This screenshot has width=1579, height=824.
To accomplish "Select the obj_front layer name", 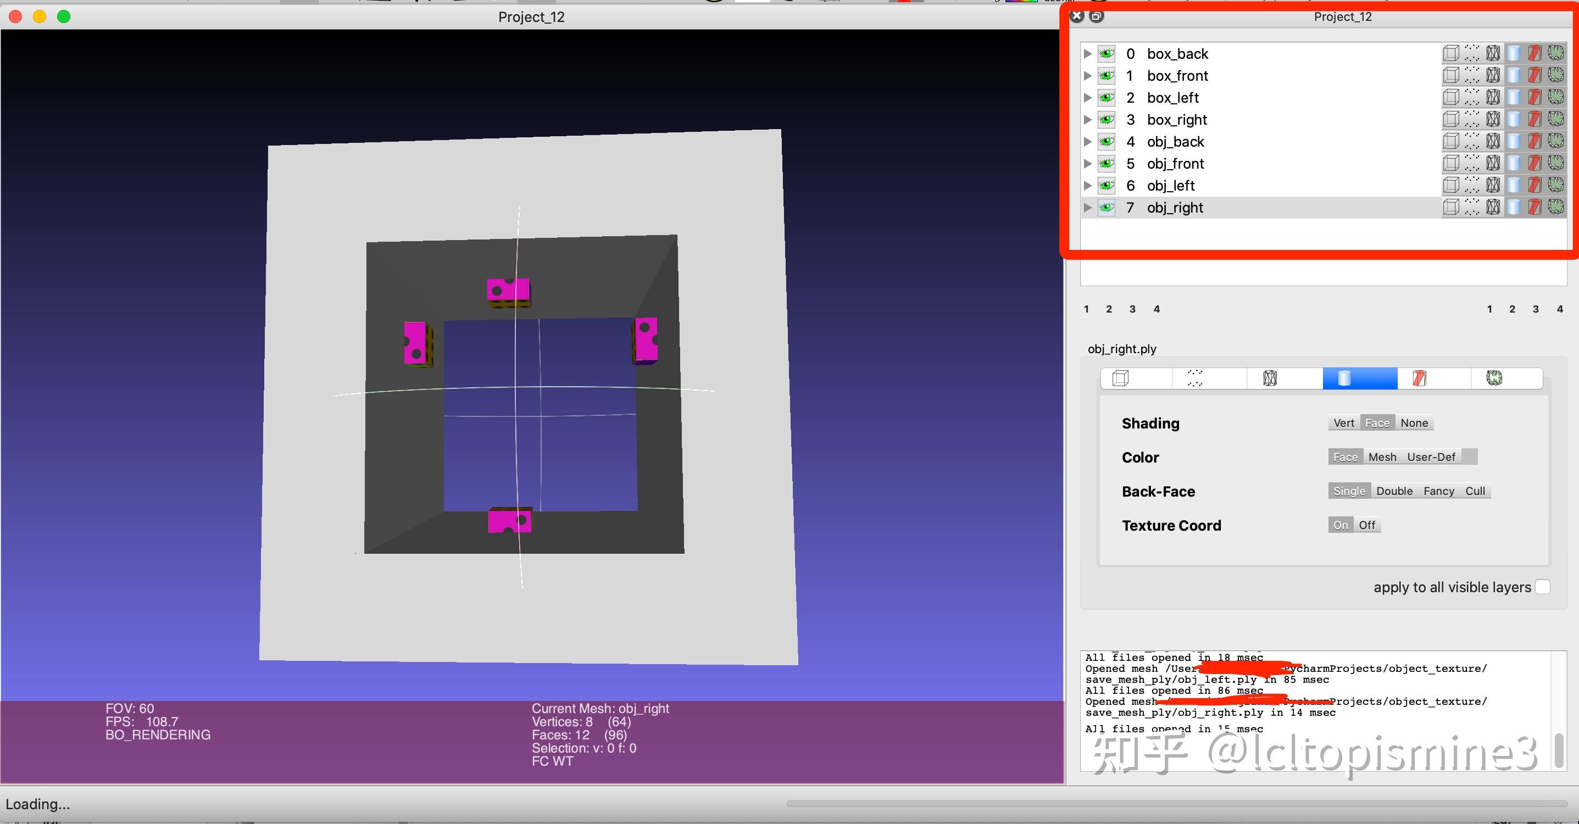I will pos(1175,164).
